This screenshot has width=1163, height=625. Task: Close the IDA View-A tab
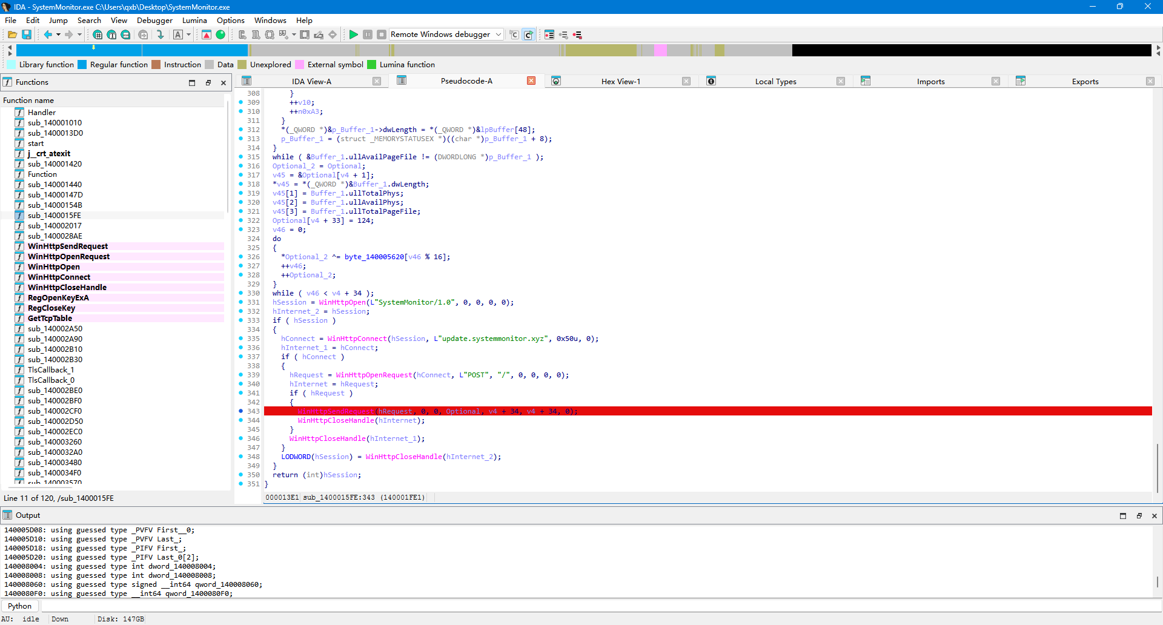pos(377,81)
